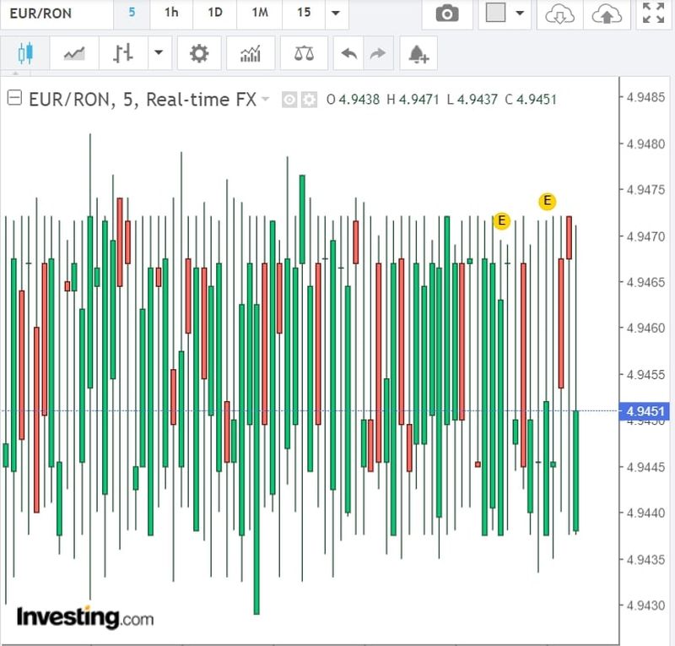Image resolution: width=675 pixels, height=646 pixels.
Task: Create an alert with bell icon
Action: pos(418,54)
